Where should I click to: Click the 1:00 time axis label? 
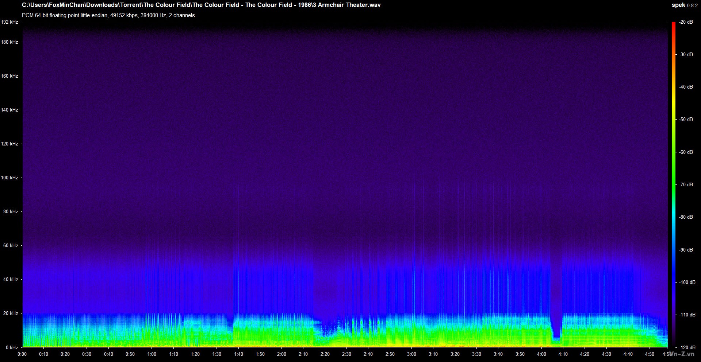click(x=152, y=354)
